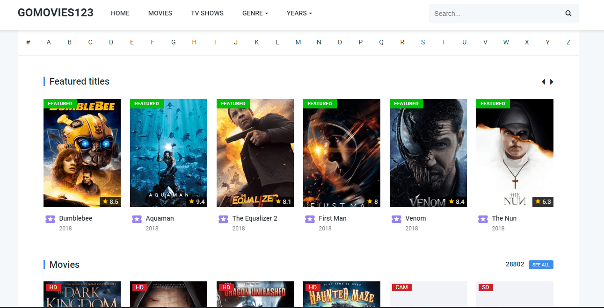Click the HOME navigation link
The width and height of the screenshot is (604, 308).
coord(120,13)
